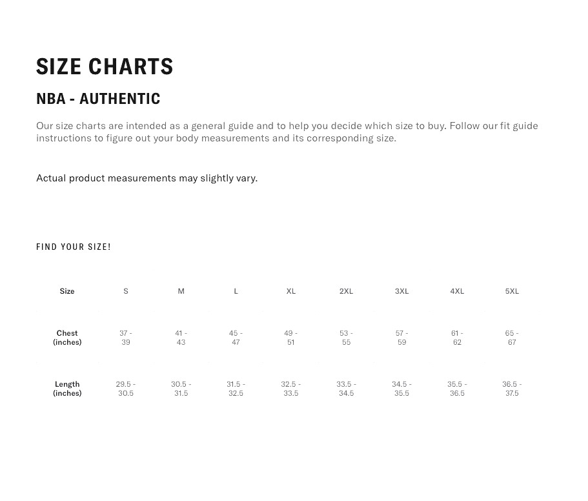This screenshot has width=588, height=501.
Task: Click the 65 - 67 chest measurement
Action: pos(512,338)
